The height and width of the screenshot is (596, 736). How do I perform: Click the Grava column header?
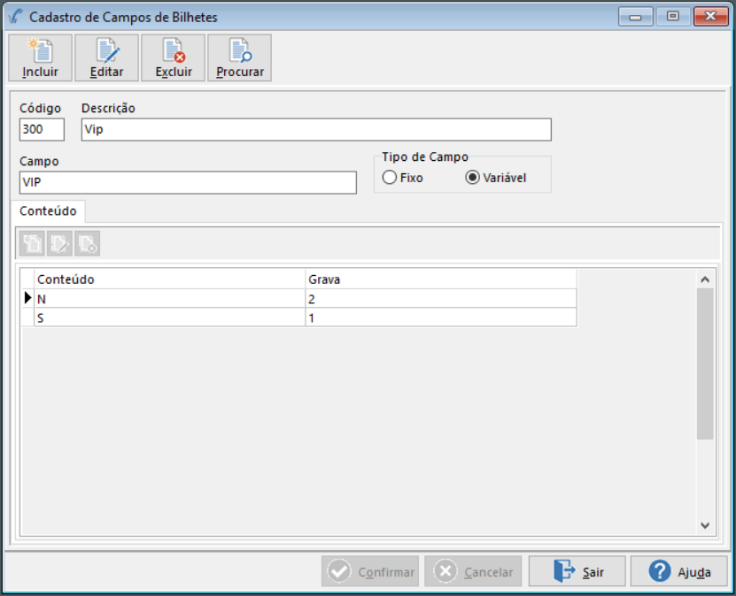click(x=440, y=279)
